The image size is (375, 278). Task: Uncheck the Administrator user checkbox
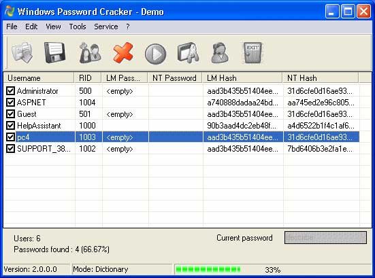point(10,91)
